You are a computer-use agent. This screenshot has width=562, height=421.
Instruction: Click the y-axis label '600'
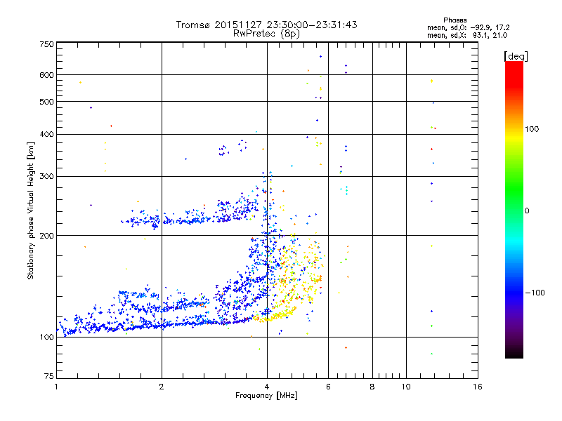tap(46, 75)
